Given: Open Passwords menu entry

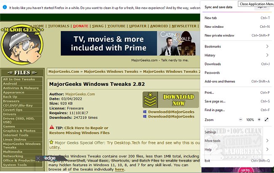Looking at the screenshot, I should [x=237, y=73].
